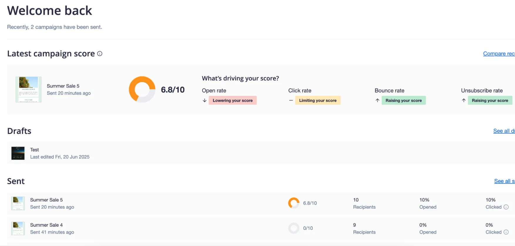Click the gray score ring in Summer Sale 4 row

[x=293, y=228]
